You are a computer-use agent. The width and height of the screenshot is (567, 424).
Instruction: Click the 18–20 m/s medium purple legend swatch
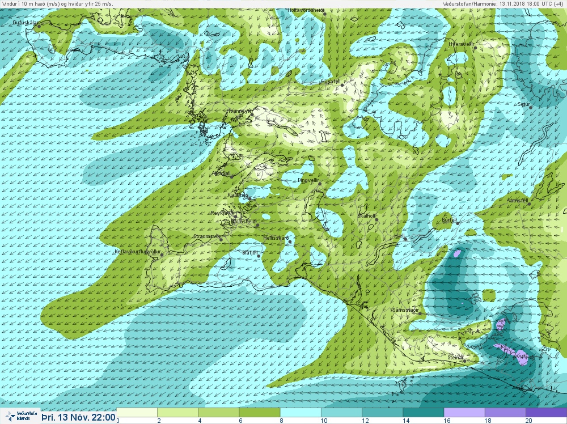click(505, 413)
